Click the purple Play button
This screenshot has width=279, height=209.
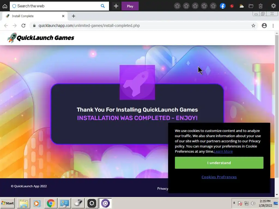click(x=130, y=6)
